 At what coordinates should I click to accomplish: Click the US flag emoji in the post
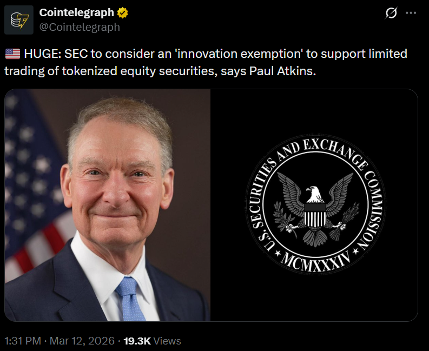12,54
